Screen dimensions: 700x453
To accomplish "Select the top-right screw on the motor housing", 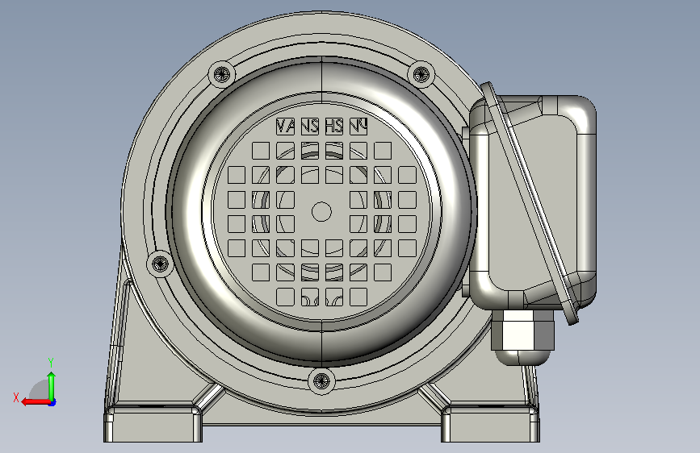I will click(x=421, y=74).
